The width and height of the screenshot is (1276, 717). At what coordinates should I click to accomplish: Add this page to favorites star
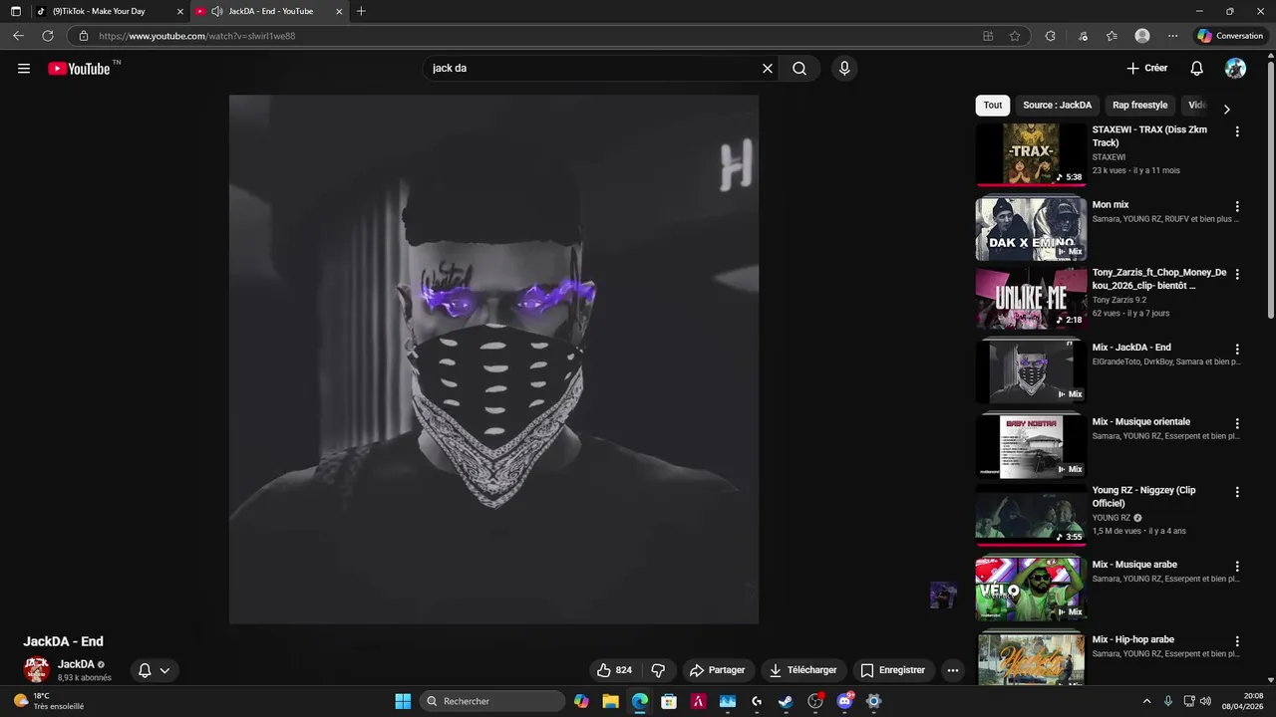tap(1015, 36)
